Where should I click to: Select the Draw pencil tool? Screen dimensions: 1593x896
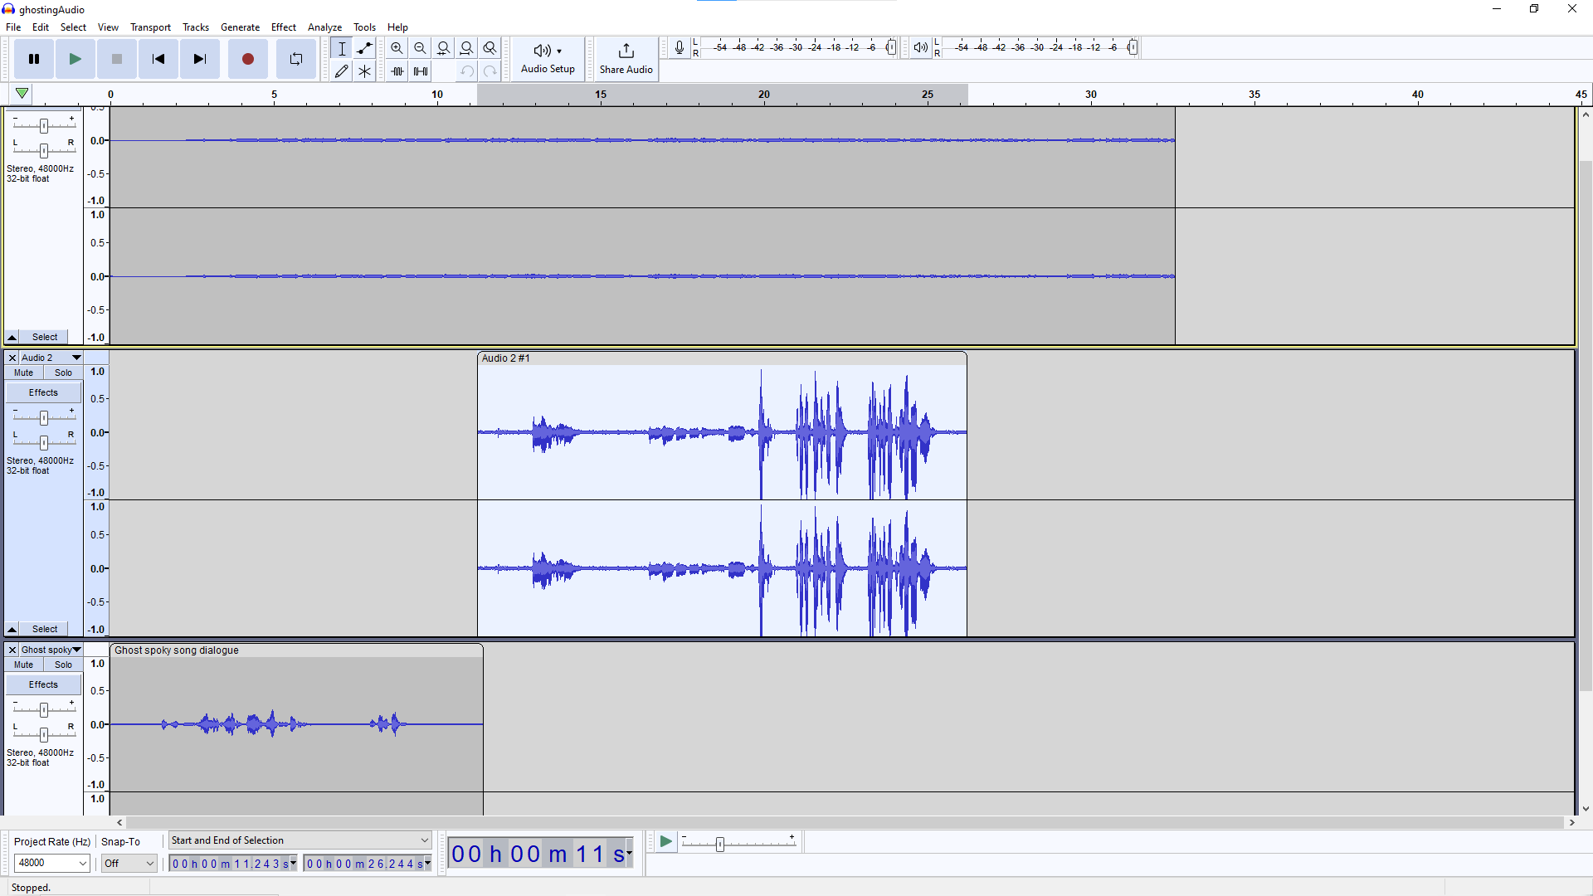[x=341, y=71]
